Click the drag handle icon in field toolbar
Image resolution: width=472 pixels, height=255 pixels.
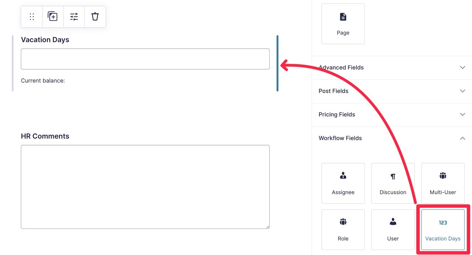(x=32, y=16)
